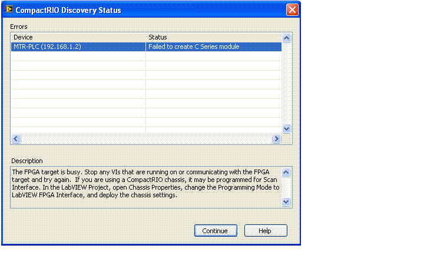
Task: Click the Errors list scroll down arrow
Action: point(286,129)
